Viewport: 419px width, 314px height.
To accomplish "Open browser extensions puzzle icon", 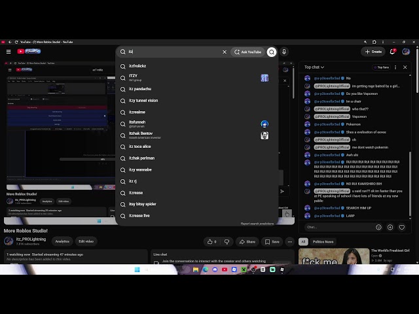I will pos(374,42).
